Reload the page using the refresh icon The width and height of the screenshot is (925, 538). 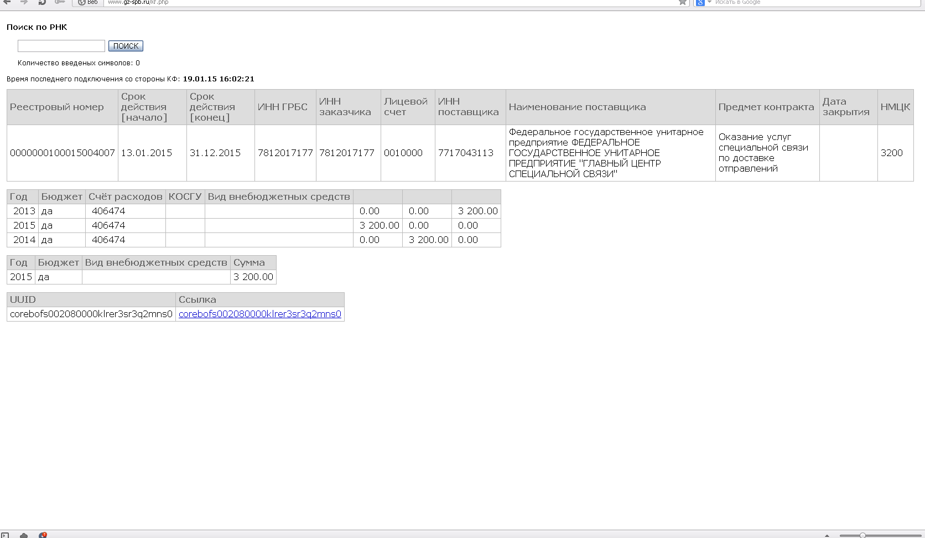click(x=42, y=2)
